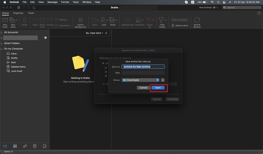Click the Rules folder icon
The height and width of the screenshot is (154, 263).
(112, 20)
